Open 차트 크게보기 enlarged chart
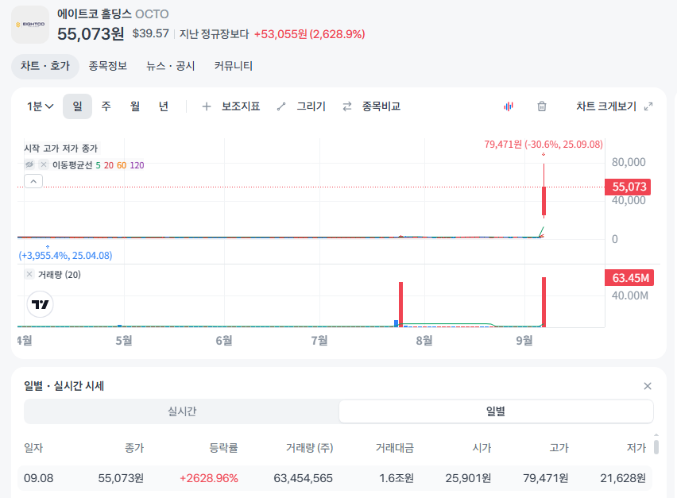The height and width of the screenshot is (498, 677). 606,106
